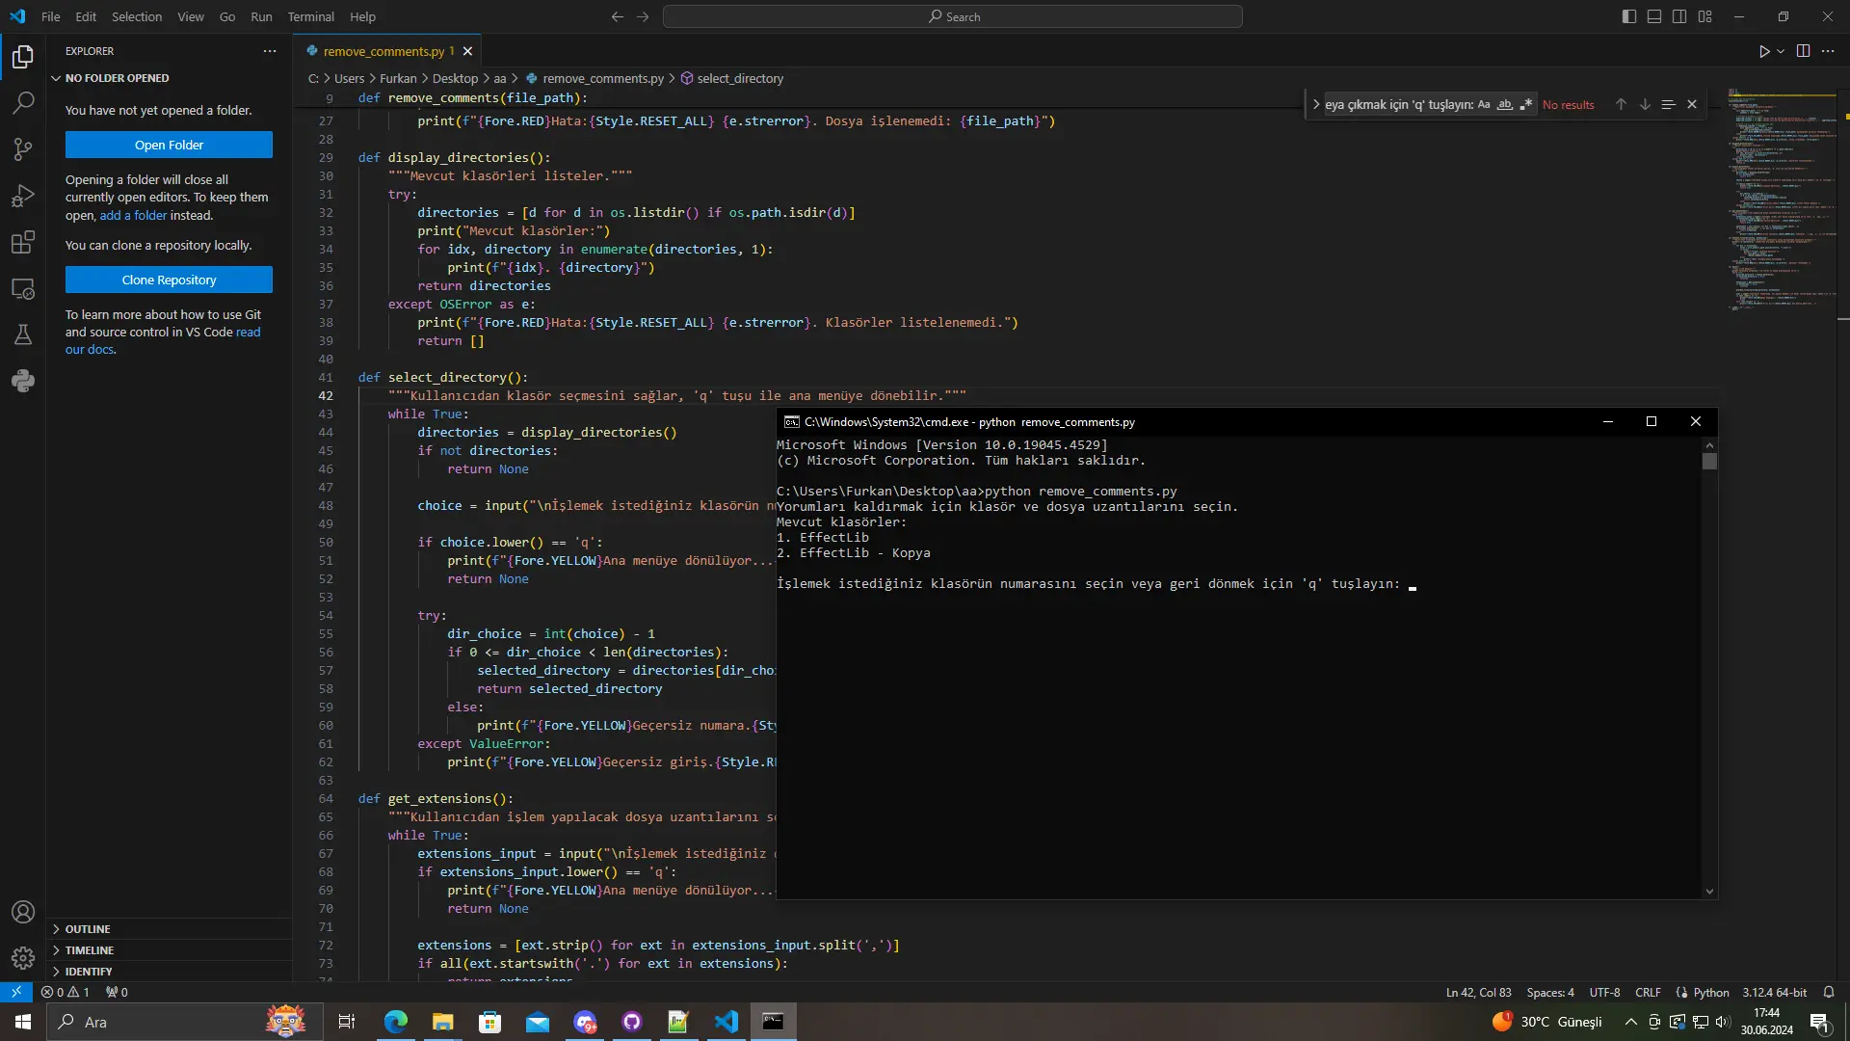
Task: Open editor More Actions ellipsis
Action: pos(1828,51)
